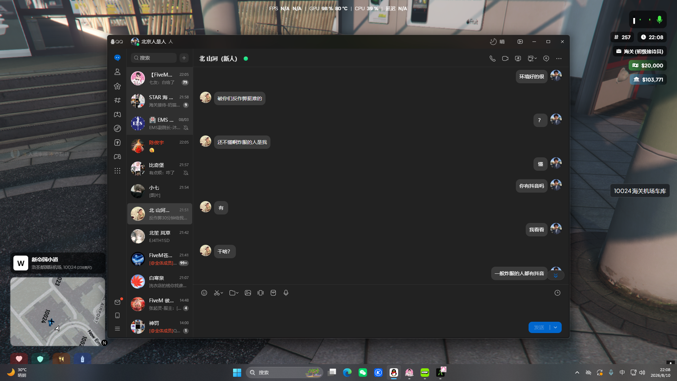The height and width of the screenshot is (381, 677).
Task: Click the send file folder icon
Action: 232,293
